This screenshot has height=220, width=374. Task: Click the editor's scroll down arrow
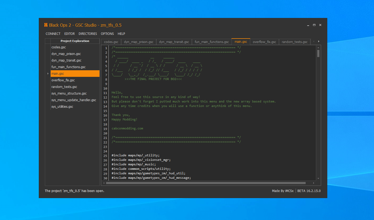coord(318,179)
